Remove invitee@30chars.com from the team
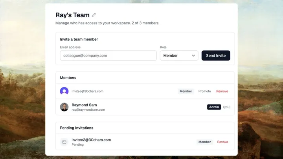 (x=222, y=91)
